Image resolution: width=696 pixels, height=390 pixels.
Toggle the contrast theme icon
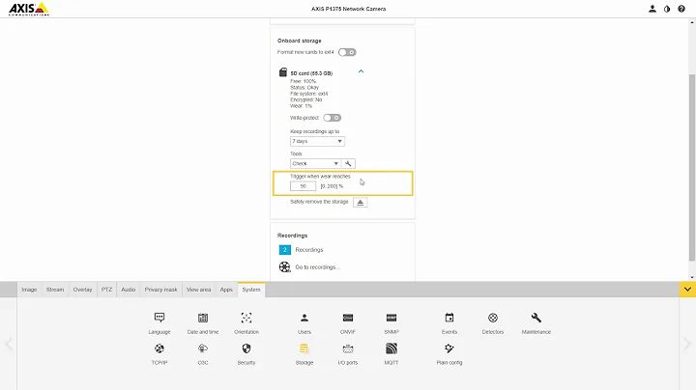(x=667, y=9)
